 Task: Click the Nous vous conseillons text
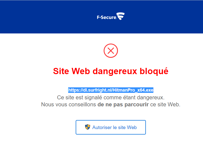coord(69,105)
